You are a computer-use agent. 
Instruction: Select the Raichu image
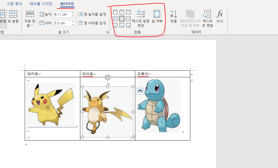point(108,112)
